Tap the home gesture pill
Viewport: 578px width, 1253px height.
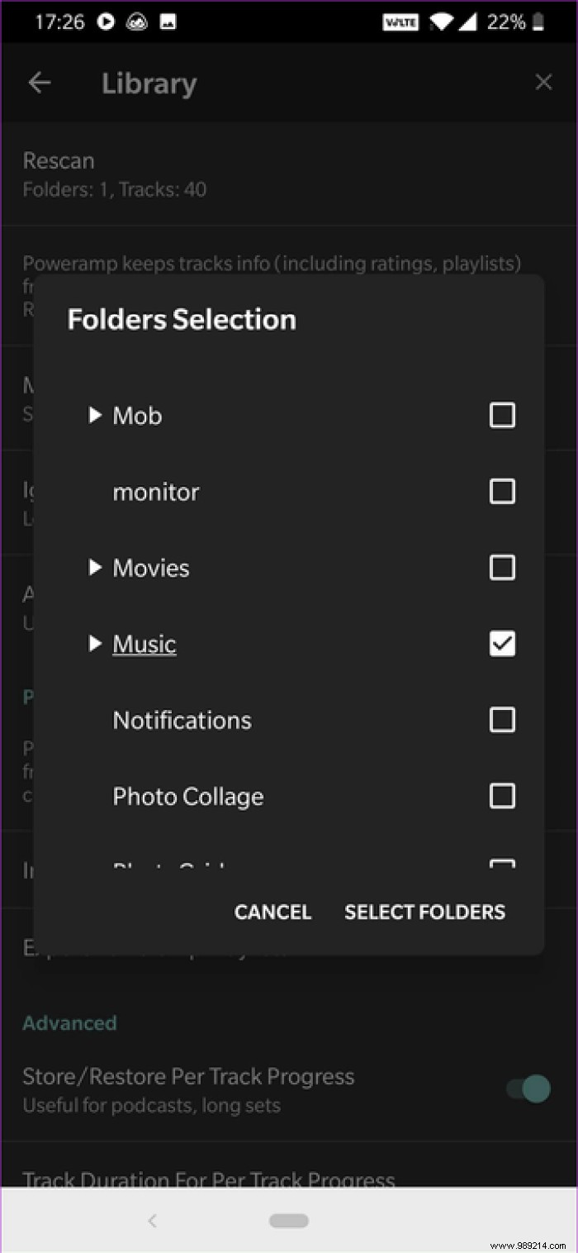pos(288,1221)
